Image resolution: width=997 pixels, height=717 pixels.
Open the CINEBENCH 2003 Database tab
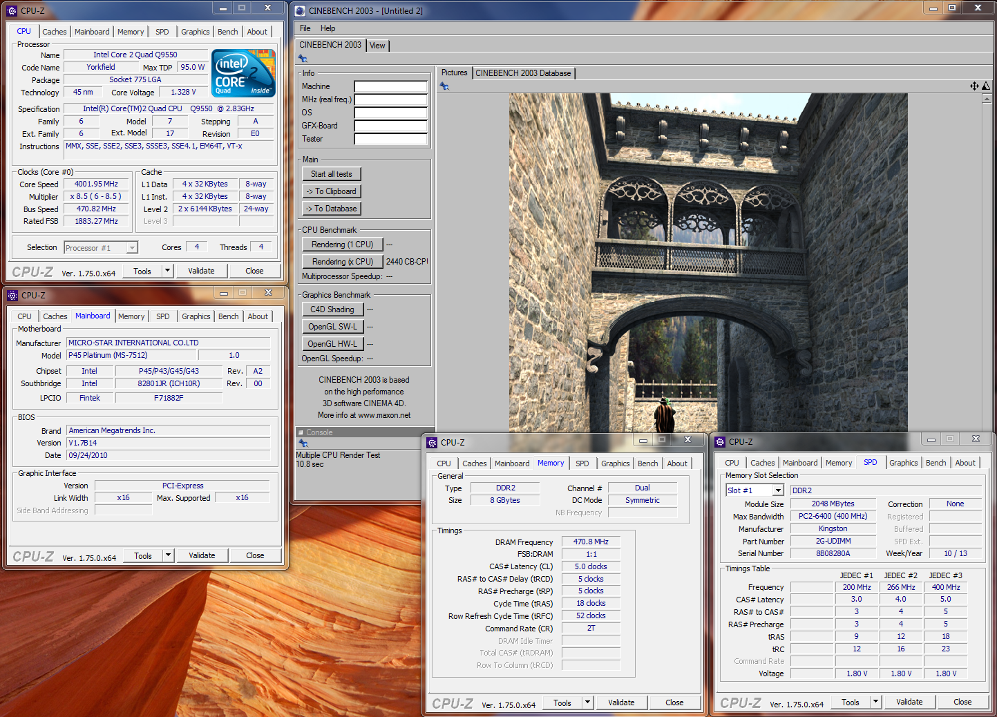click(x=523, y=73)
